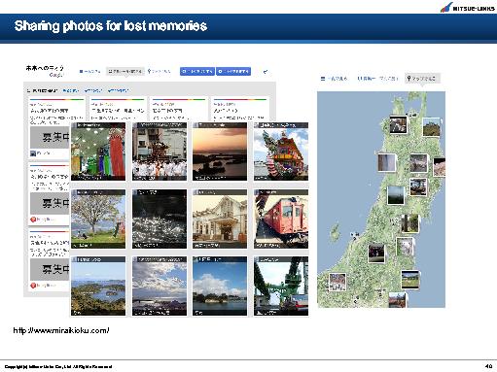
Task: Open the Tanabata streamers photo thumbnail
Action: pyautogui.click(x=98, y=152)
